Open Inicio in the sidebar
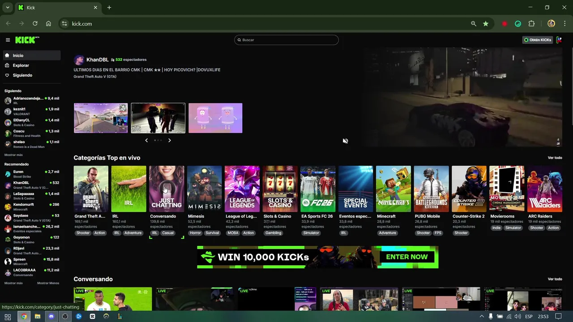The image size is (573, 322). tap(31, 55)
